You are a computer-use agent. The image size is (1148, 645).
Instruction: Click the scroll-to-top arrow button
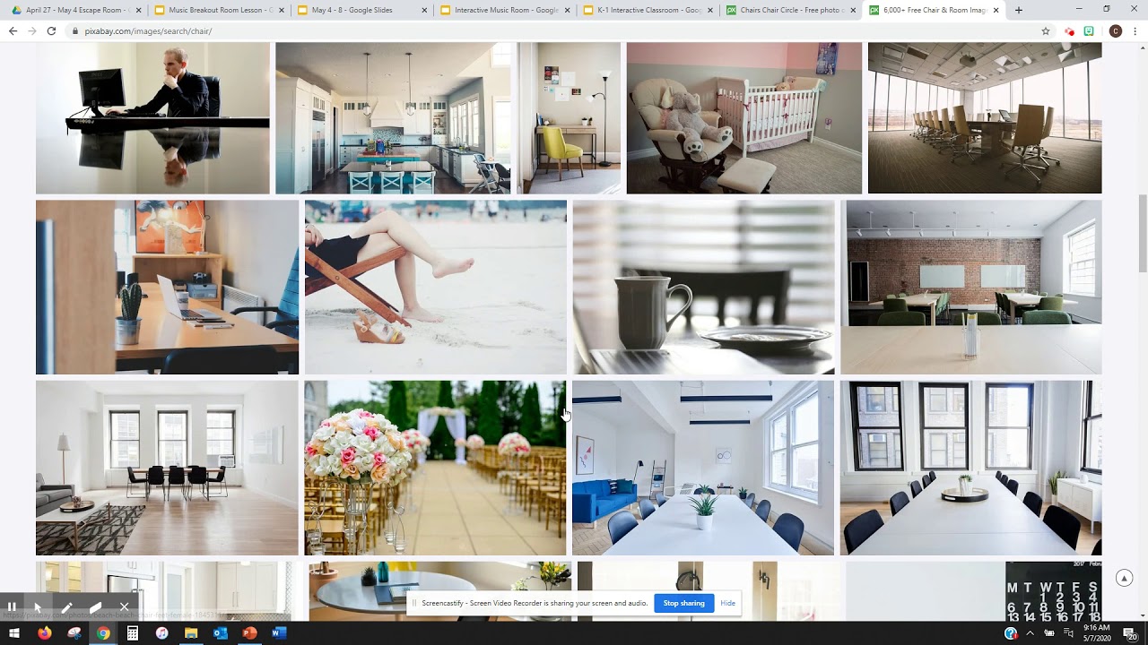click(1124, 578)
